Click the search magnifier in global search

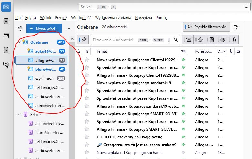[x=246, y=7]
